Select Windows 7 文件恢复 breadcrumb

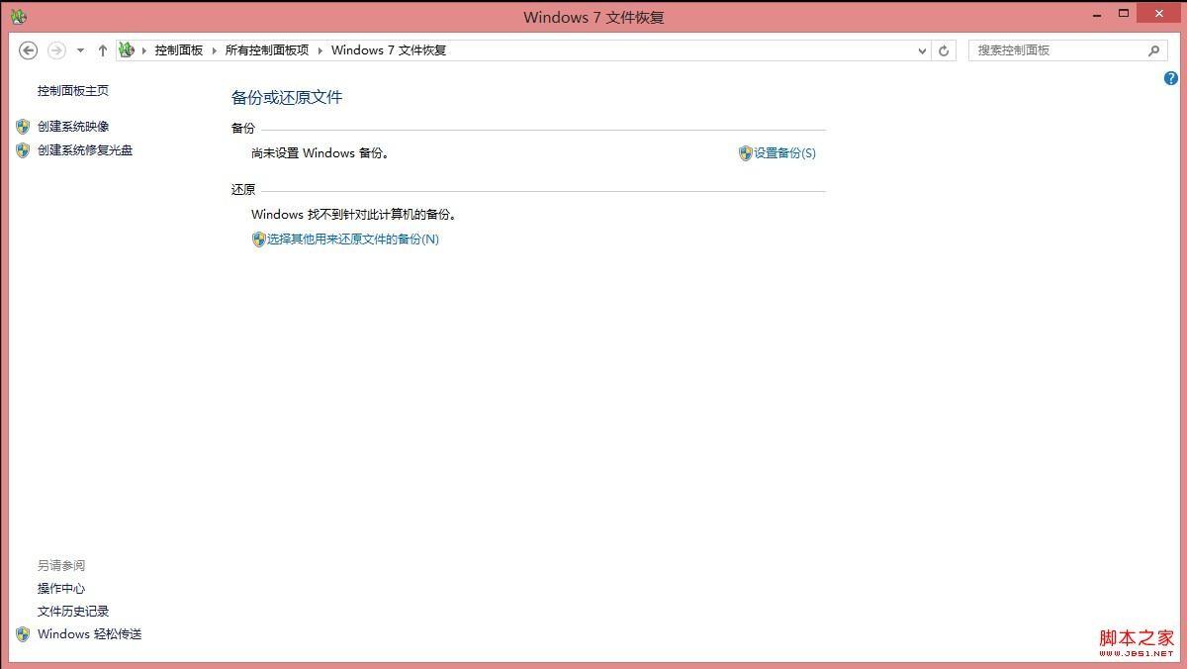tap(389, 50)
